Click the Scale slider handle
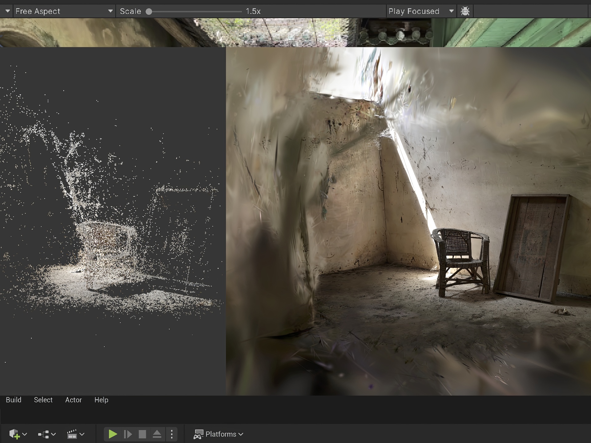 [149, 11]
